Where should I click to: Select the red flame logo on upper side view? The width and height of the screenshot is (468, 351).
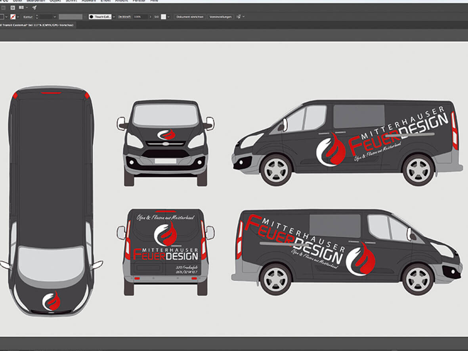pyautogui.click(x=331, y=149)
